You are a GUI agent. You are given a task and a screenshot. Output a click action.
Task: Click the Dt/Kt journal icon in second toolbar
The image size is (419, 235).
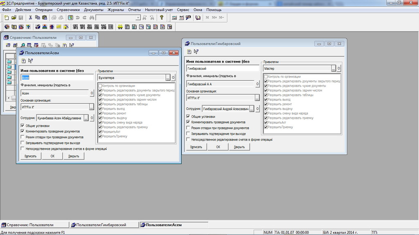click(x=21, y=27)
